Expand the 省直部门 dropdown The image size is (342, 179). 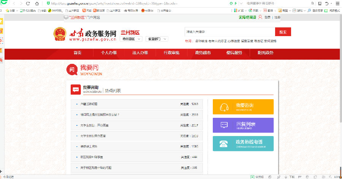pyautogui.click(x=156, y=39)
